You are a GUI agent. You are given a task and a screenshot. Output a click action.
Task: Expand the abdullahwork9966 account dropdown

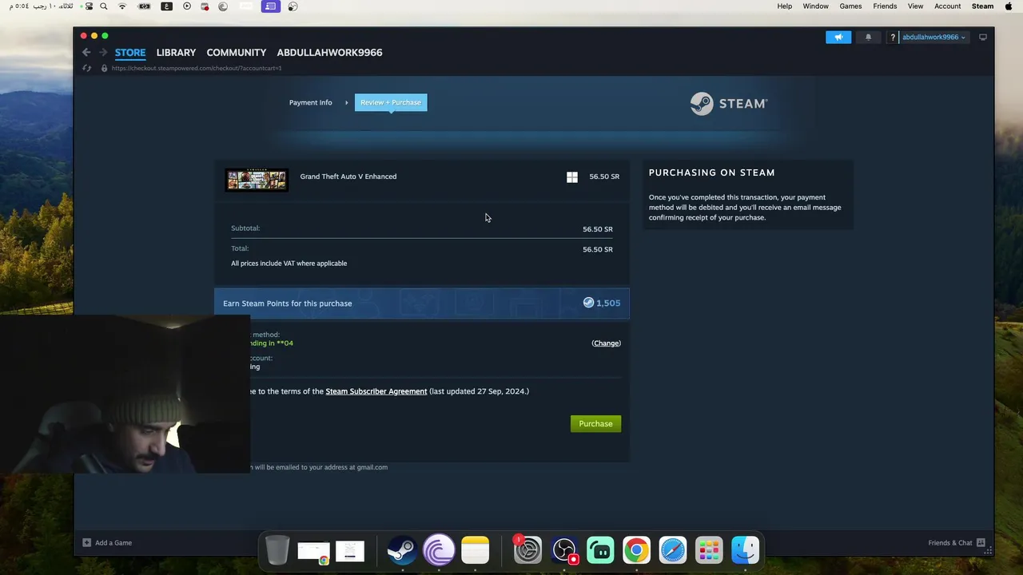coord(933,38)
